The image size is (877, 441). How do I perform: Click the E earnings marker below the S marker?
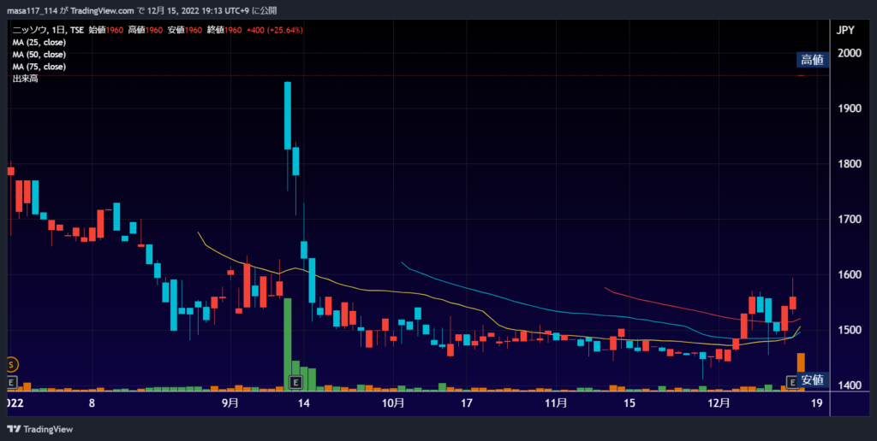[10, 382]
